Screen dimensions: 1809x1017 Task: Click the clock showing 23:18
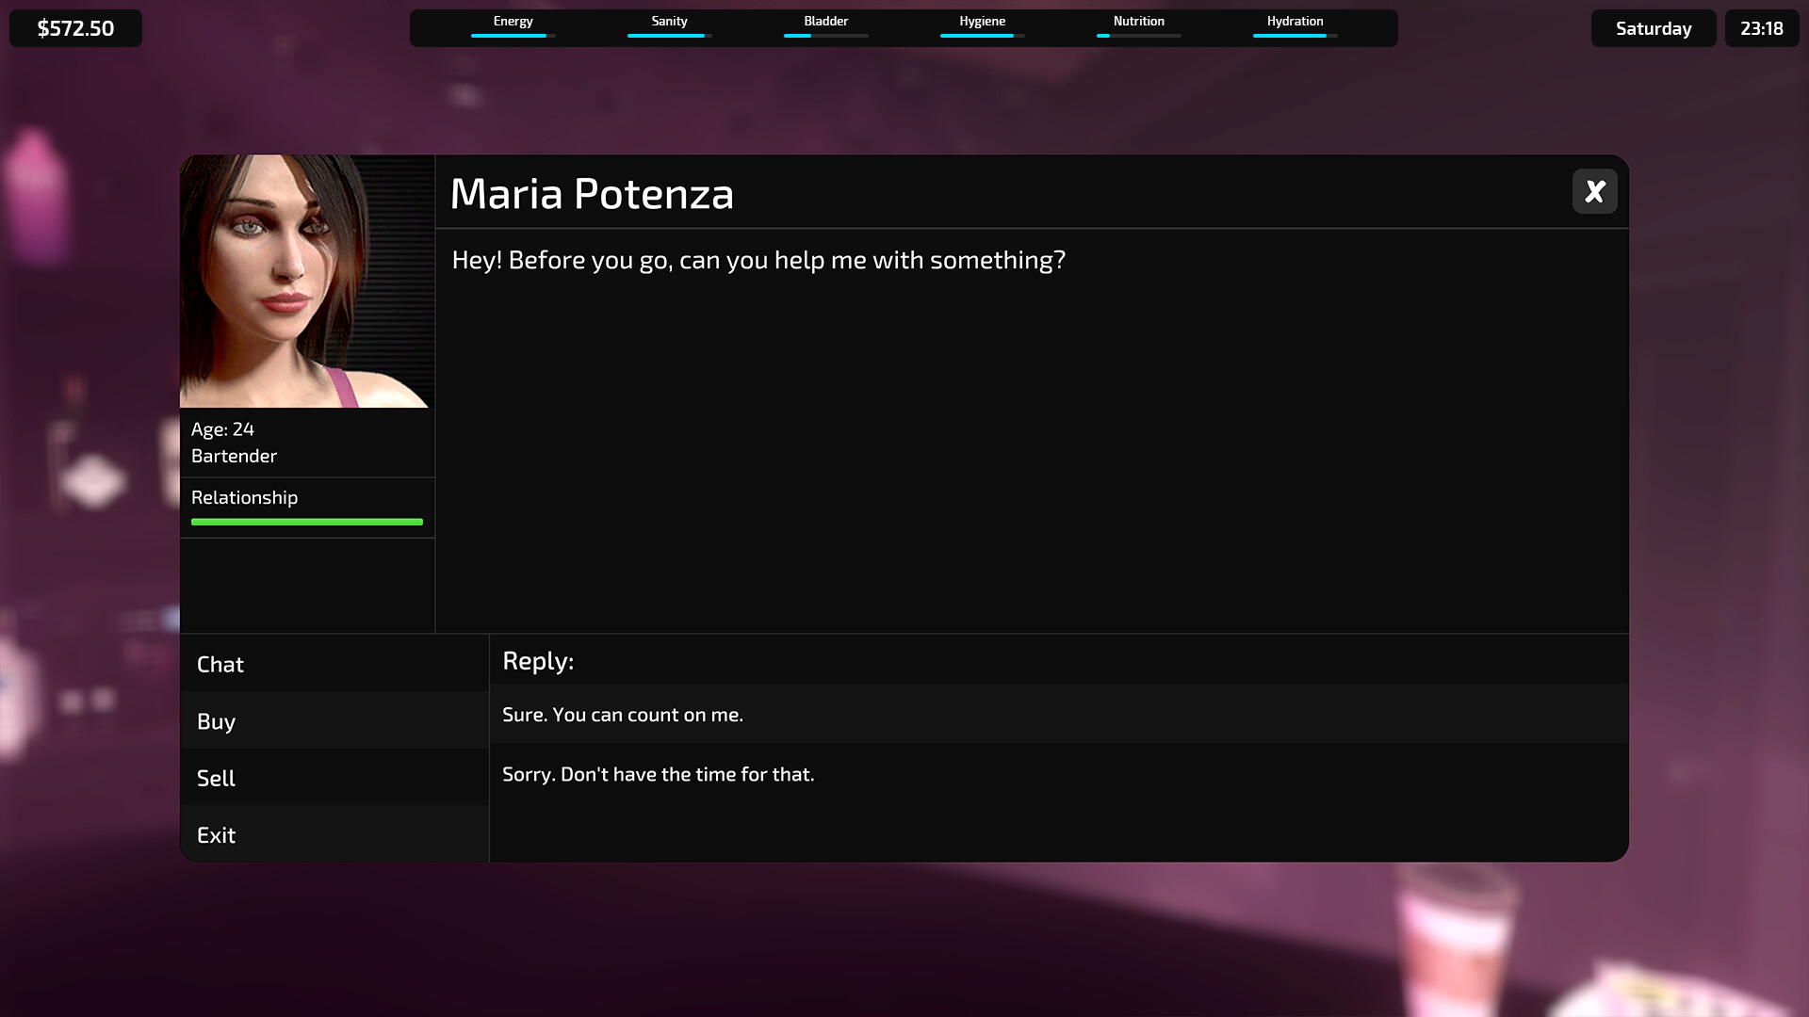(1761, 27)
